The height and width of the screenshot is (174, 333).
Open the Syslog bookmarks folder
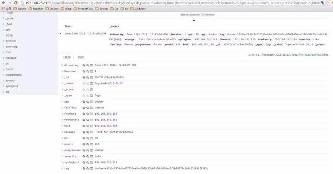tap(101, 9)
